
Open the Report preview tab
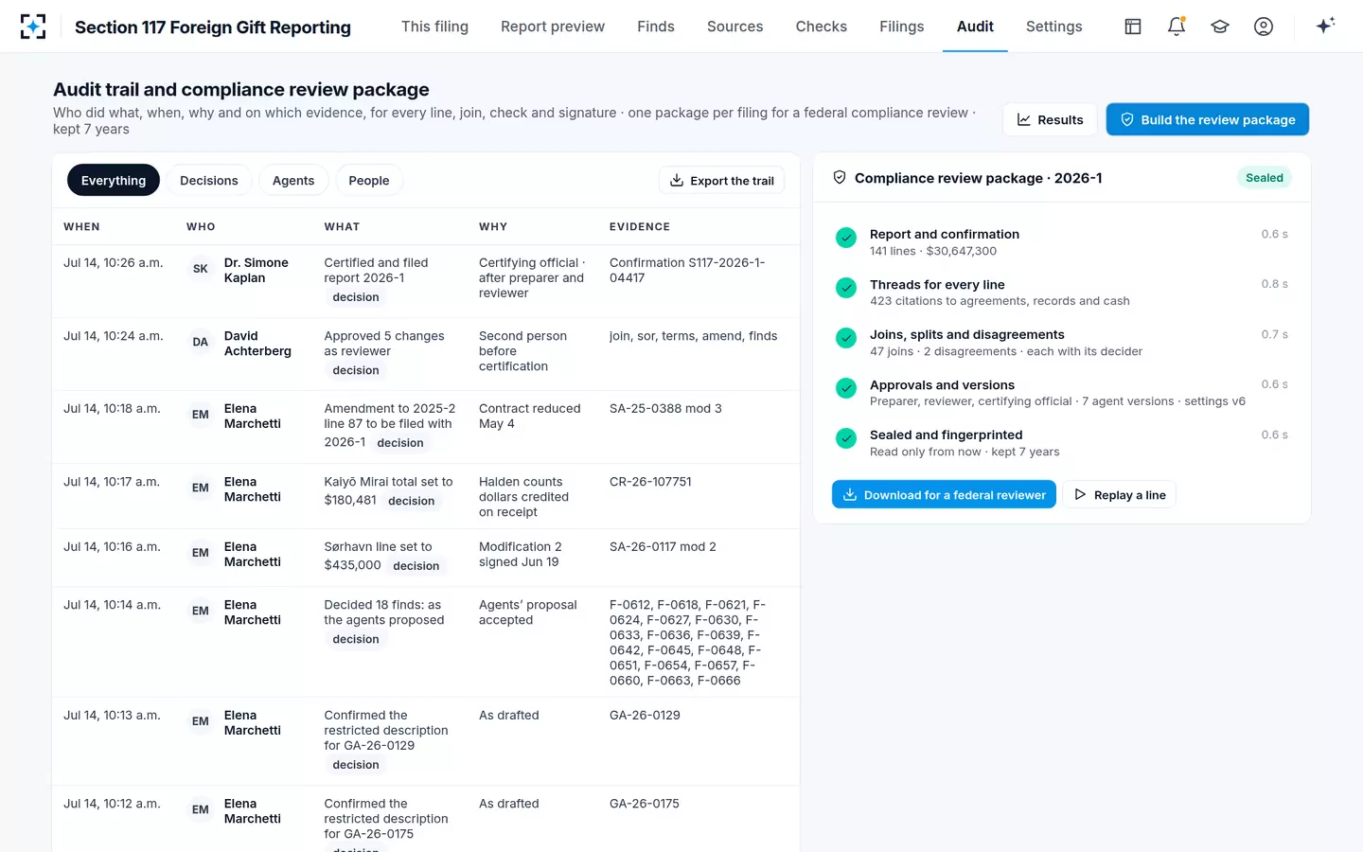point(553,27)
